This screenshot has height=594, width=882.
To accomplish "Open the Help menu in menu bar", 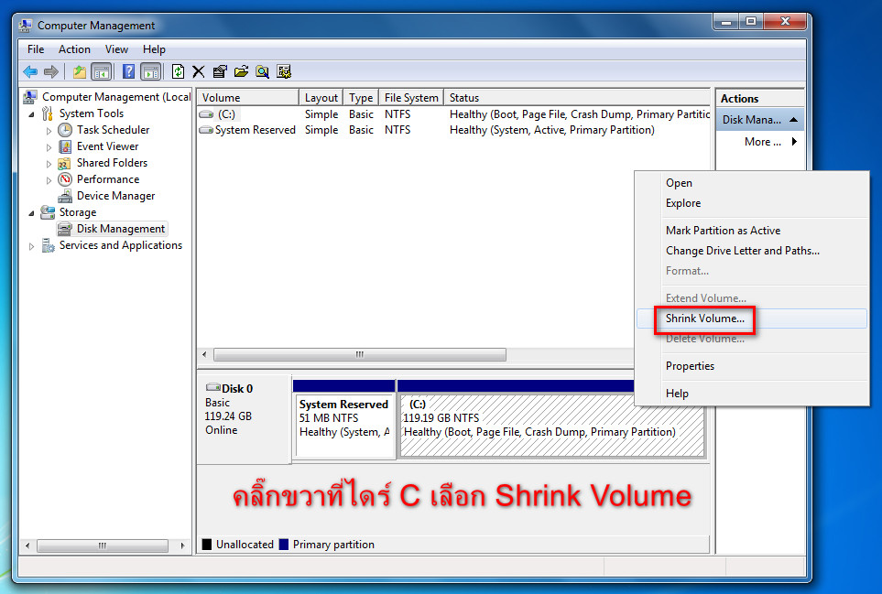I will 154,49.
